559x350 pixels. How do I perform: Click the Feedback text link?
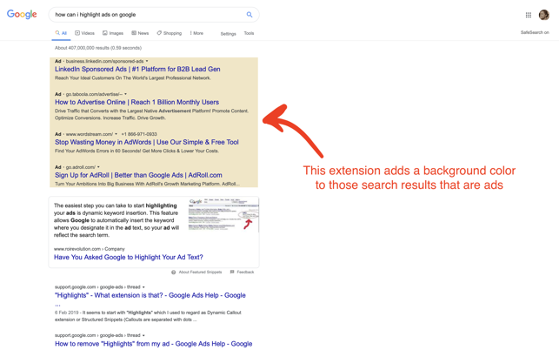[245, 273]
